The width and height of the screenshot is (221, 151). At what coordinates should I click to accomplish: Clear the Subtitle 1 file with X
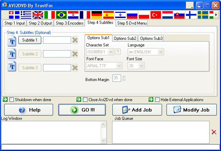pyautogui.click(x=75, y=40)
